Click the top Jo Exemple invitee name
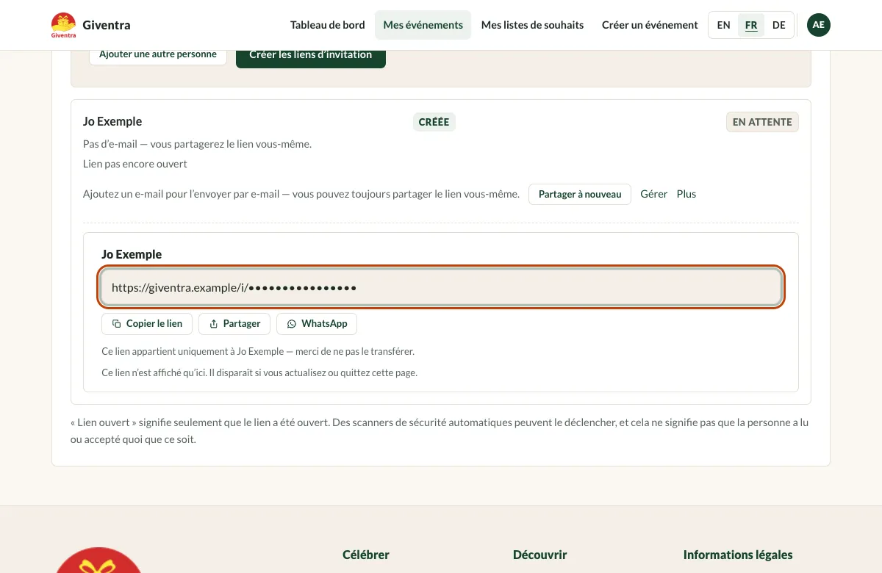Image resolution: width=882 pixels, height=573 pixels. point(112,122)
